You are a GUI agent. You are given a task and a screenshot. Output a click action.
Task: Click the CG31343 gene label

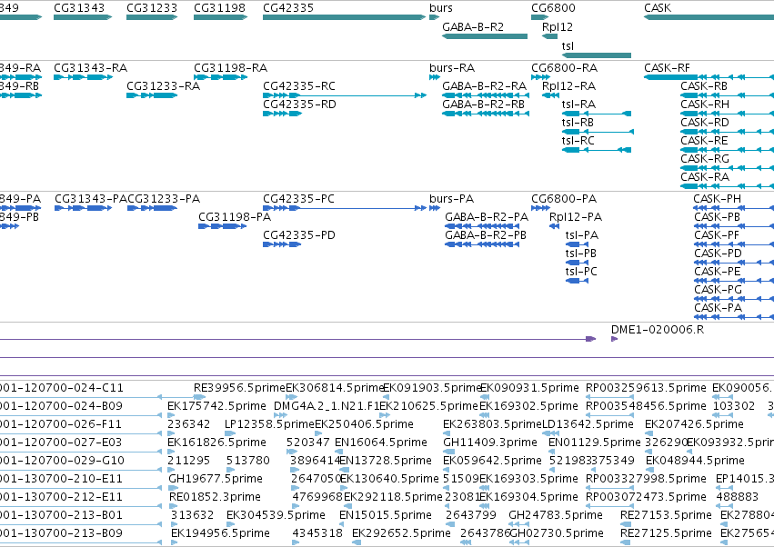pos(79,8)
